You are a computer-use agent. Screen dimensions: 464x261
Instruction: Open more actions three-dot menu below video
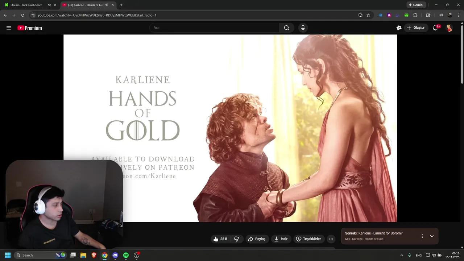coord(331,239)
